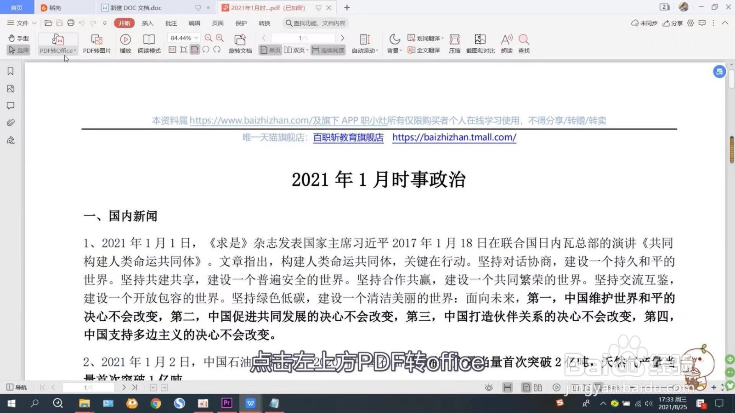Click the 百职斩教育旗舰店 link

click(x=348, y=137)
